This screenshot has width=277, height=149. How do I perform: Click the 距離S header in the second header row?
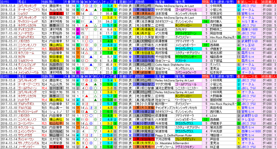point(123,76)
